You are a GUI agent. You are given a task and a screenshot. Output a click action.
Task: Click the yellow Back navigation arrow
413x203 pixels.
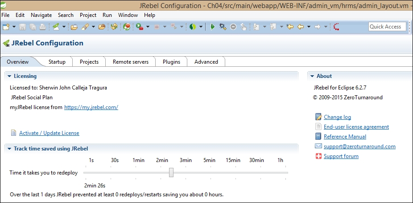pos(301,27)
